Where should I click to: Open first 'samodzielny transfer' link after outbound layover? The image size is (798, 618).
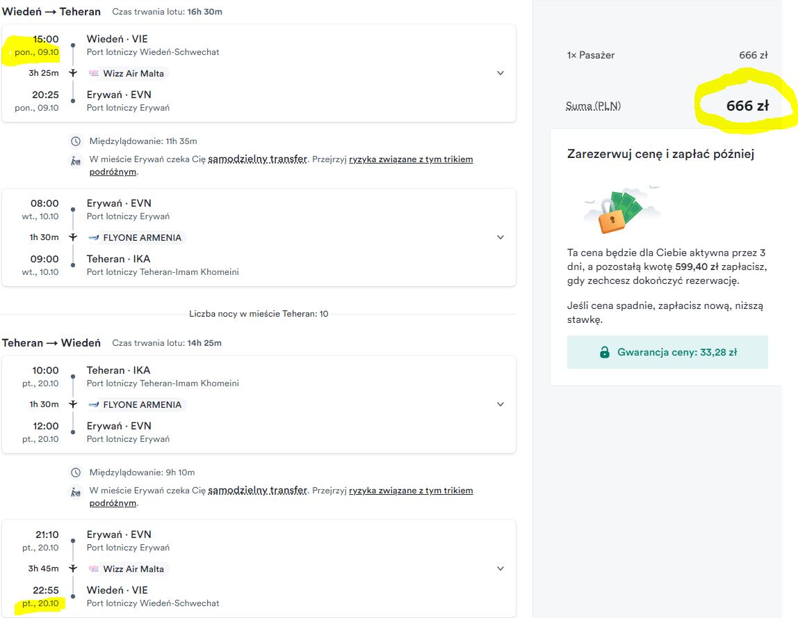coord(257,159)
